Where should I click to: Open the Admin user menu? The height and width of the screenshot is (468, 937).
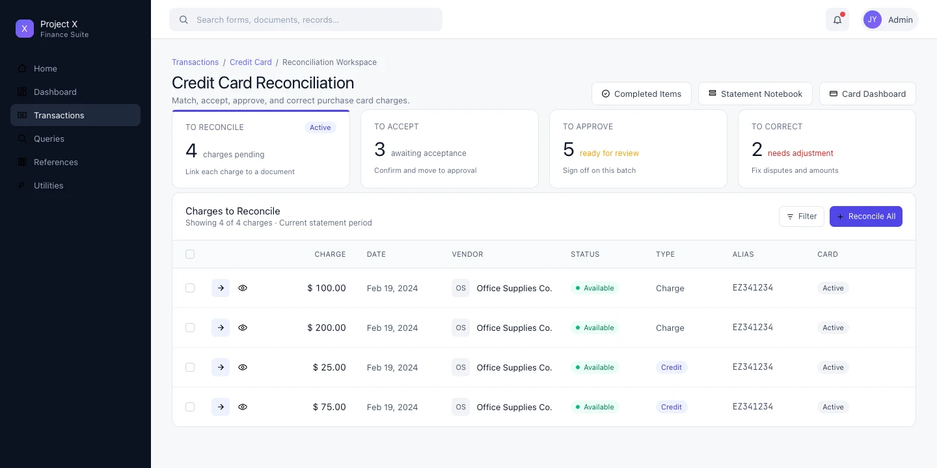[x=889, y=19]
